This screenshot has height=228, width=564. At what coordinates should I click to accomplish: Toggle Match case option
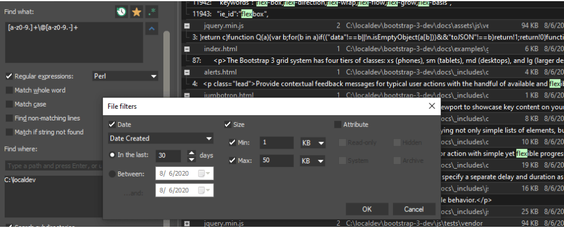click(x=9, y=104)
